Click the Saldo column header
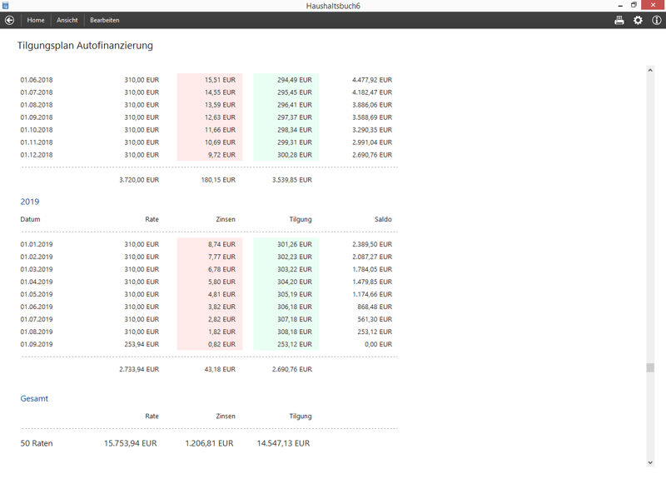 (x=383, y=220)
